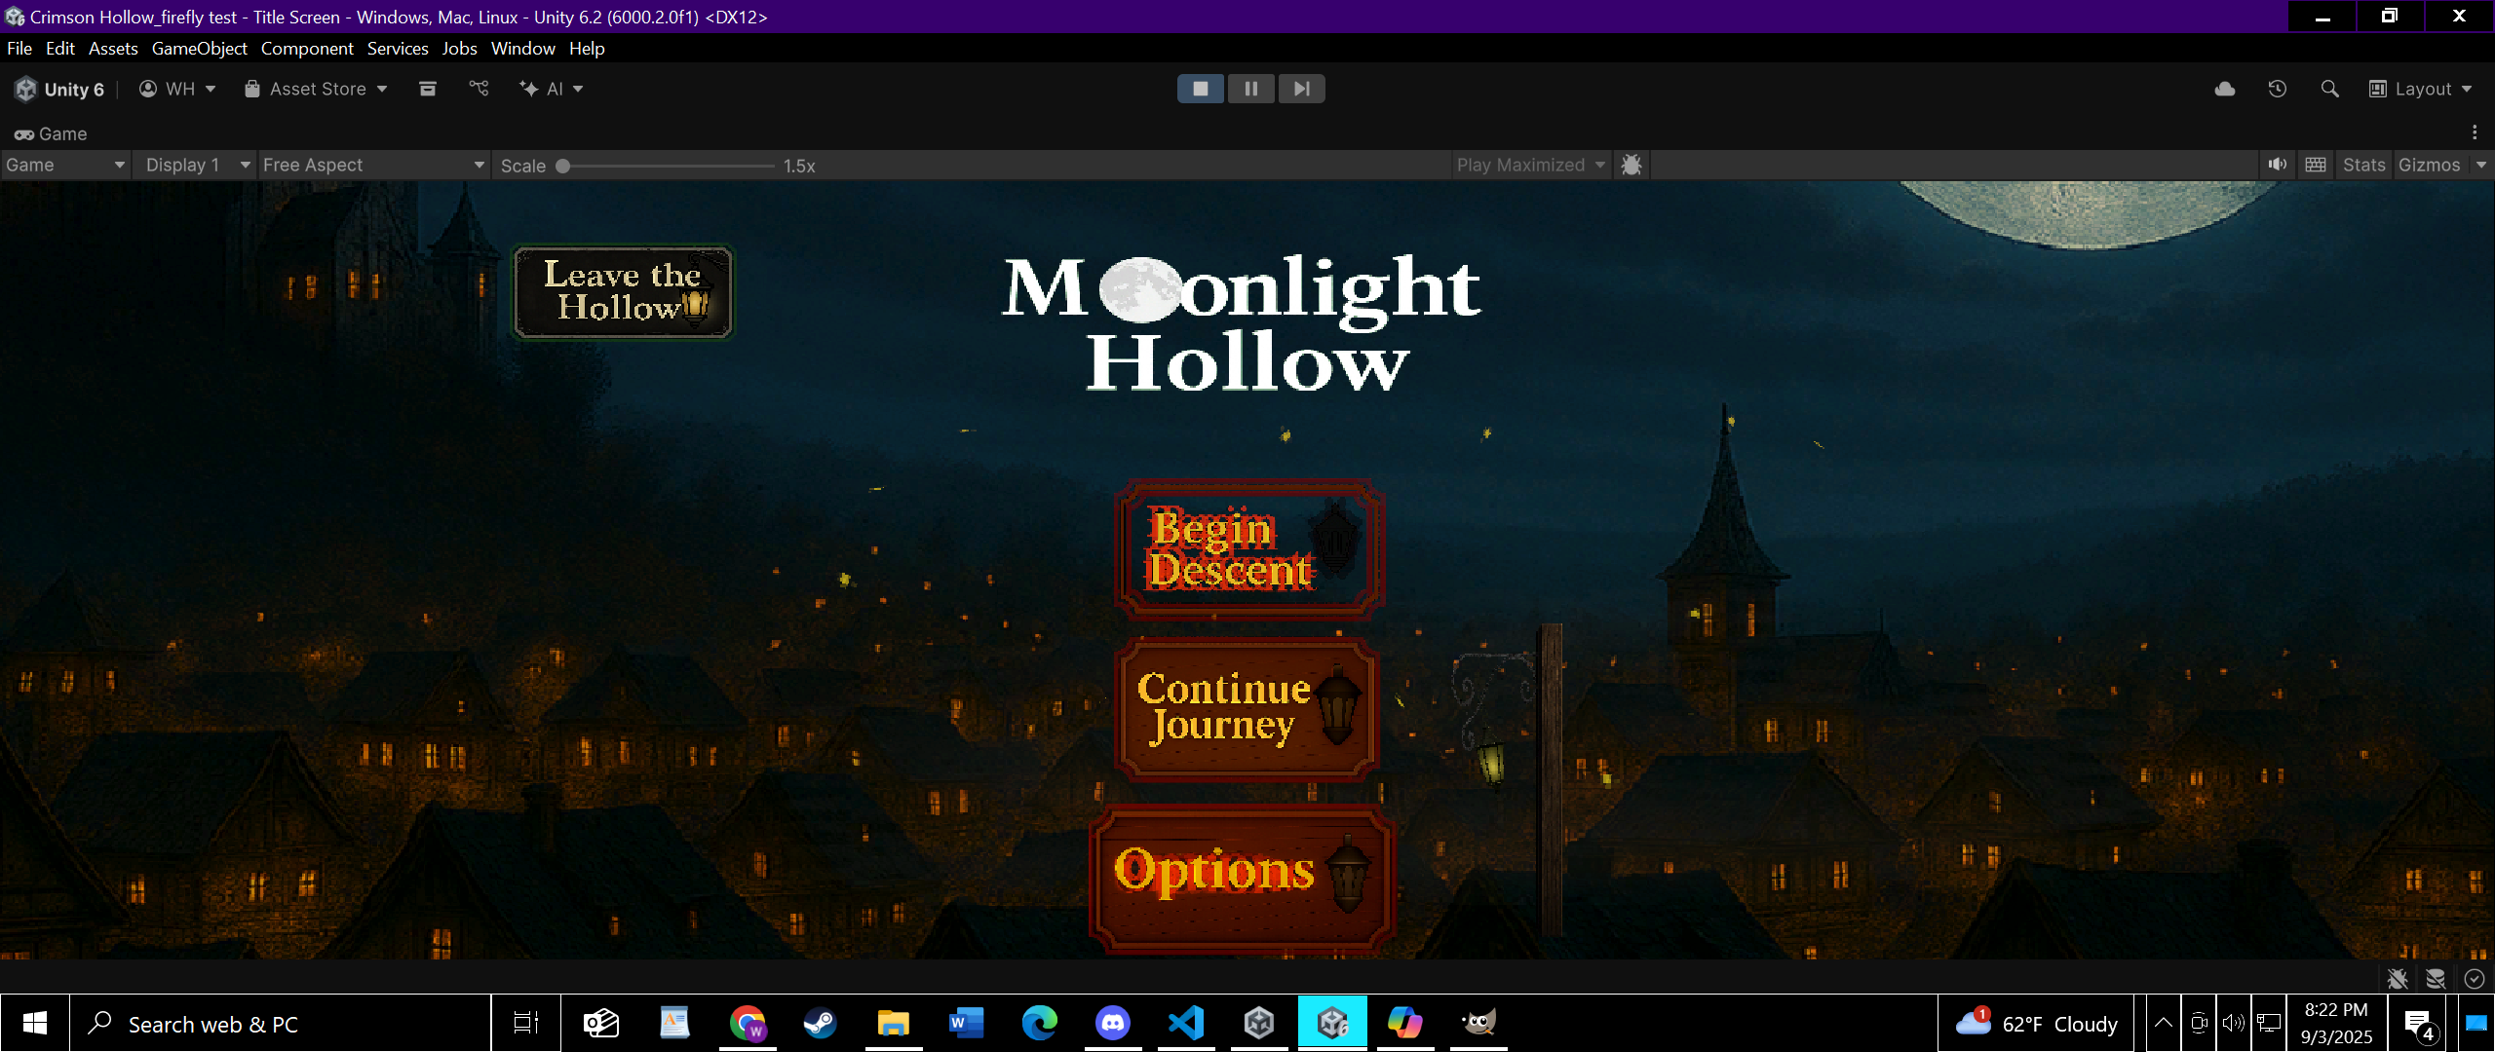The width and height of the screenshot is (2495, 1052).
Task: Open the Window menu
Action: click(522, 48)
